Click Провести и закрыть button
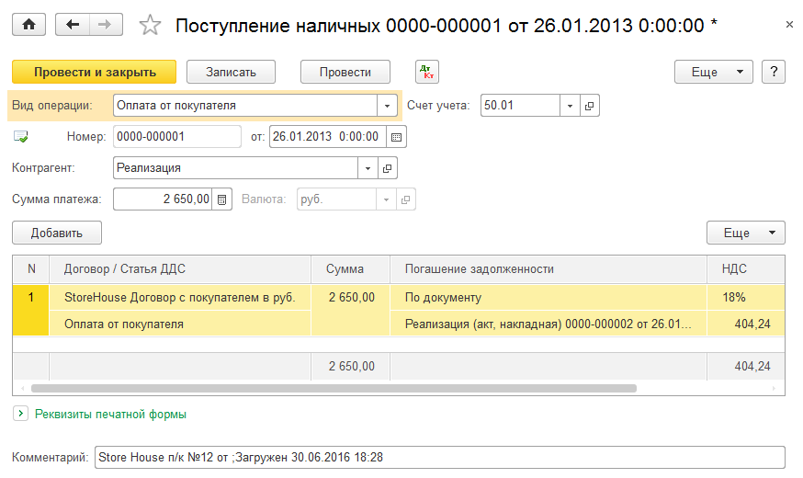This screenshot has width=803, height=478. tap(94, 72)
